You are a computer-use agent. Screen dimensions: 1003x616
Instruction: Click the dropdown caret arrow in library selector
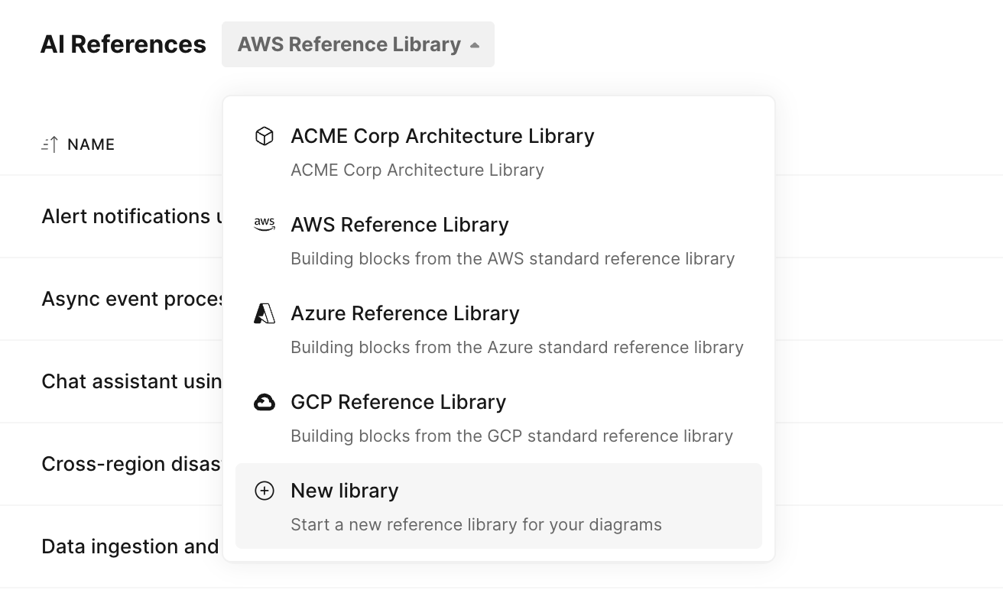[x=475, y=45]
